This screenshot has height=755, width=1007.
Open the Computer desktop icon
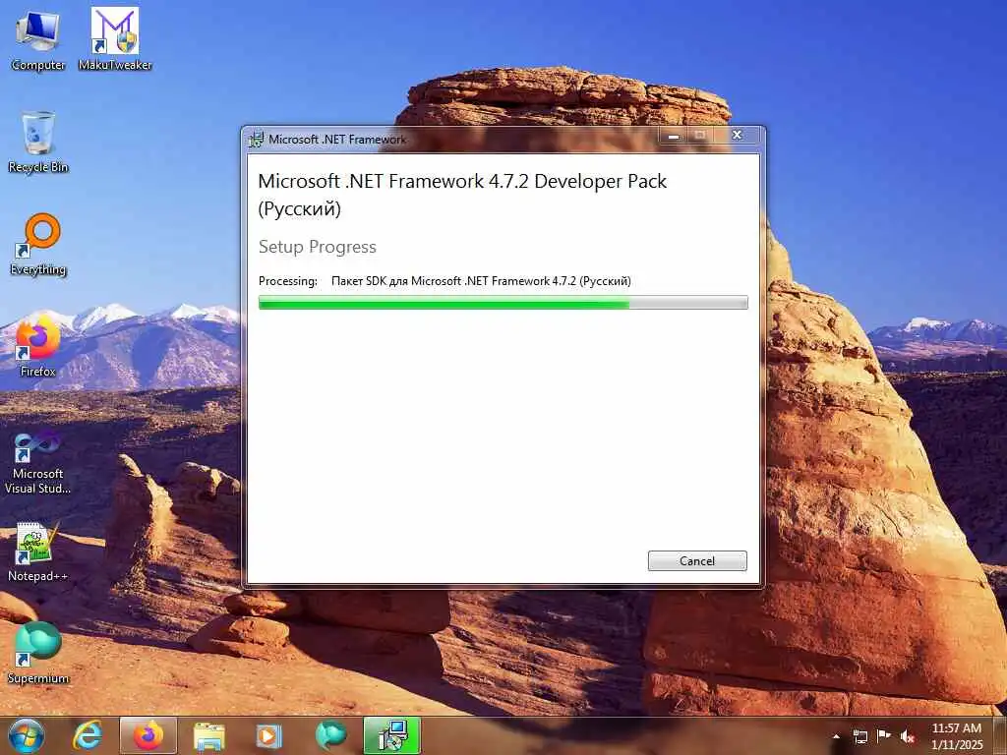(x=38, y=39)
